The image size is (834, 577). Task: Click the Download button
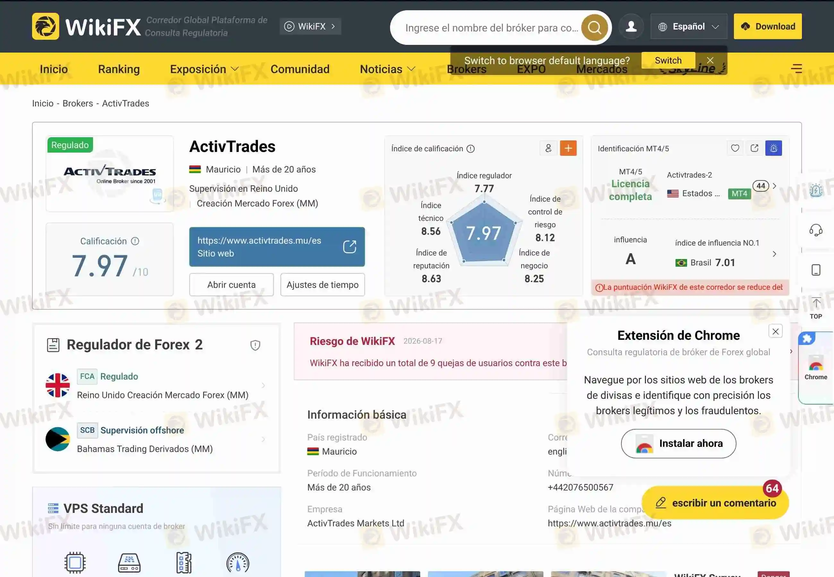click(x=768, y=26)
